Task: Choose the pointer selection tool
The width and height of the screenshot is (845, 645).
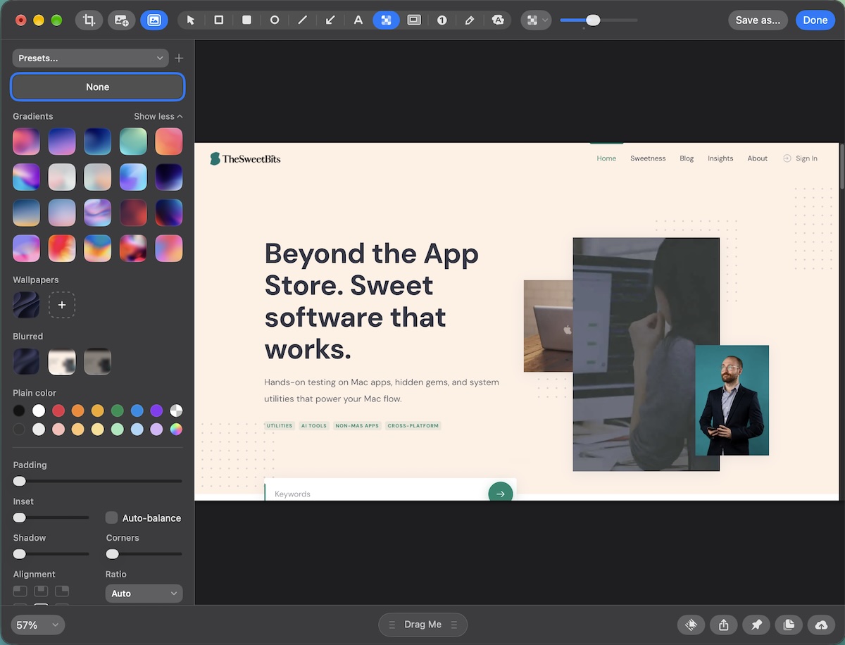Action: 191,20
